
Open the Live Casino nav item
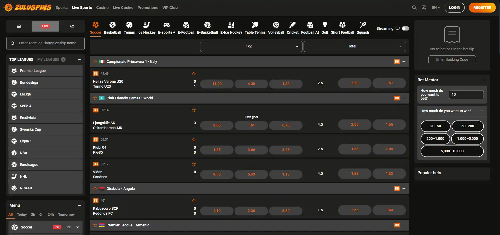pos(123,8)
